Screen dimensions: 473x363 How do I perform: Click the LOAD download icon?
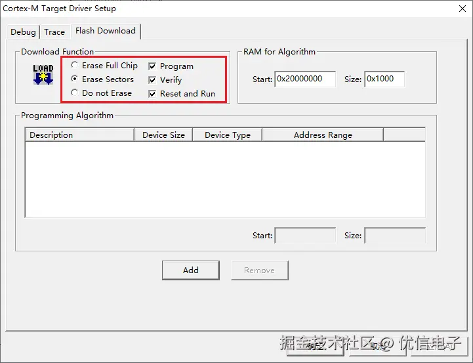click(x=43, y=74)
